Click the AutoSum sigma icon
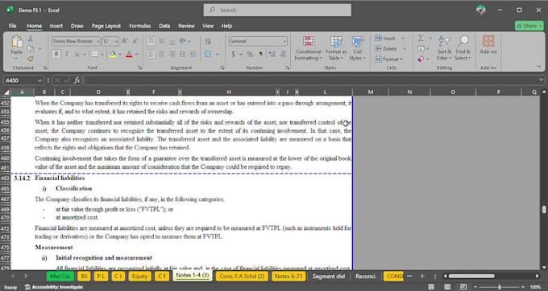The height and width of the screenshot is (291, 548). pos(421,38)
